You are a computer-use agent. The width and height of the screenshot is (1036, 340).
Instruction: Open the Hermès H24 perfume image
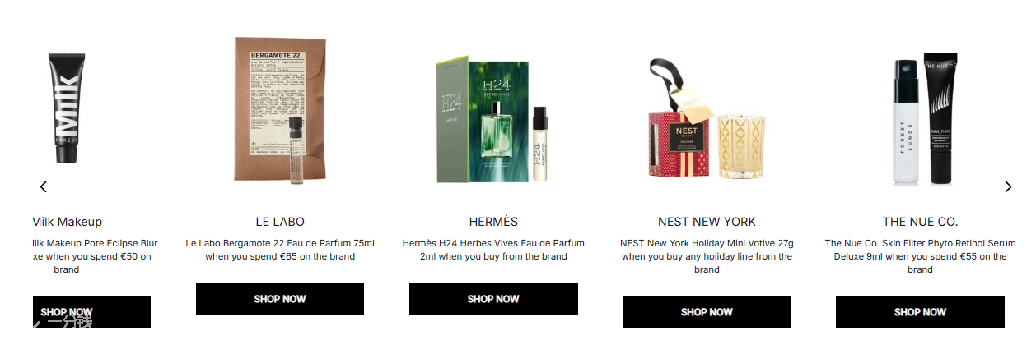coord(492,121)
